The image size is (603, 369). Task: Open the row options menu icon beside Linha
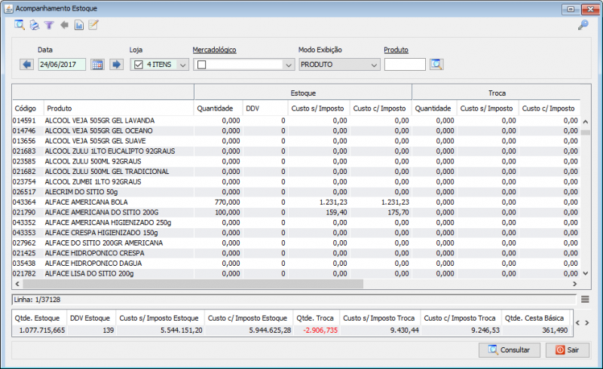tap(585, 300)
